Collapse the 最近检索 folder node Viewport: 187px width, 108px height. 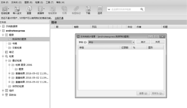point(6,60)
